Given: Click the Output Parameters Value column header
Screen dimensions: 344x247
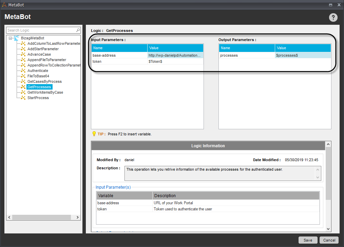Looking at the screenshot, I should point(303,48).
